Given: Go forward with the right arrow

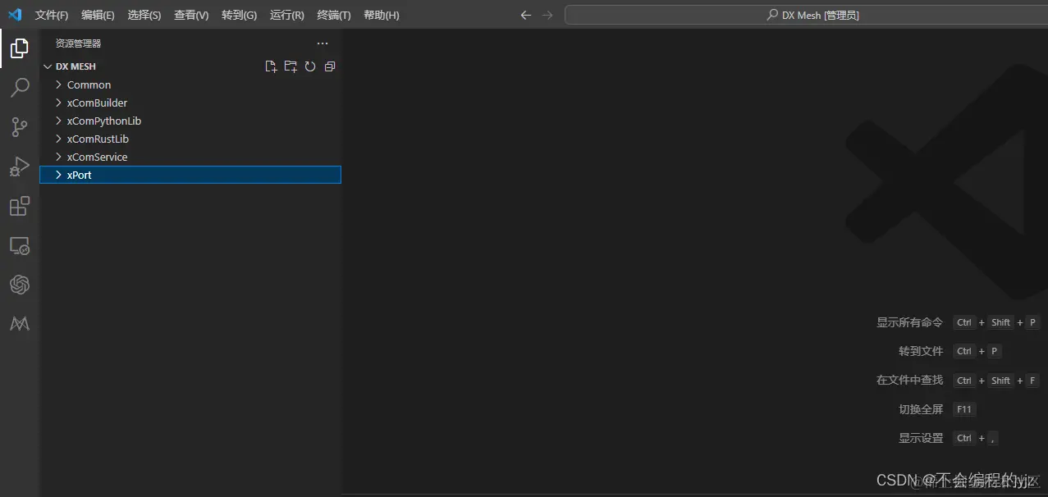Looking at the screenshot, I should click(x=547, y=15).
